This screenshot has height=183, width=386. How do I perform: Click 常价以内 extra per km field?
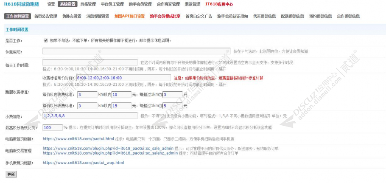tap(173, 95)
